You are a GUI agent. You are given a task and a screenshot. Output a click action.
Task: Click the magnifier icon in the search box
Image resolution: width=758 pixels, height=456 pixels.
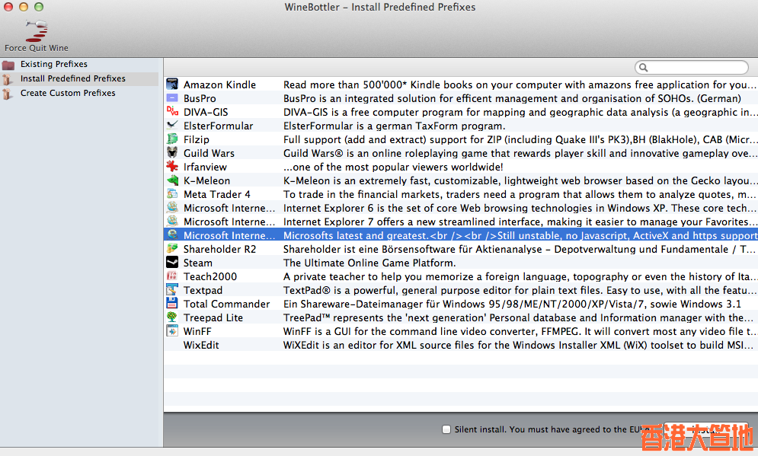644,67
